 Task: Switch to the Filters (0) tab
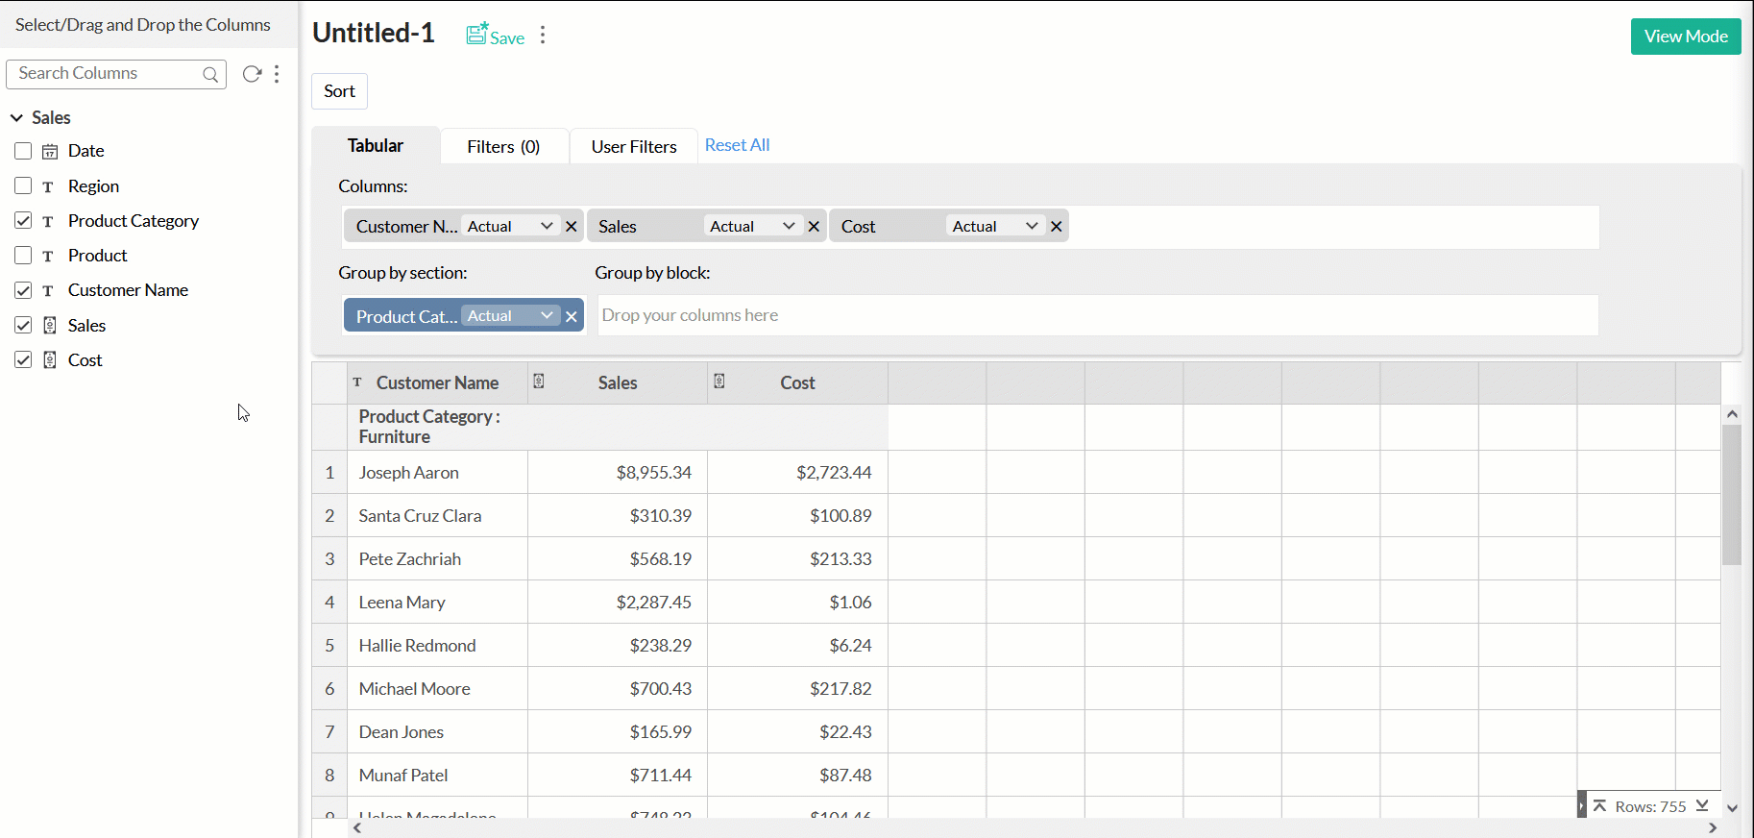pyautogui.click(x=503, y=146)
